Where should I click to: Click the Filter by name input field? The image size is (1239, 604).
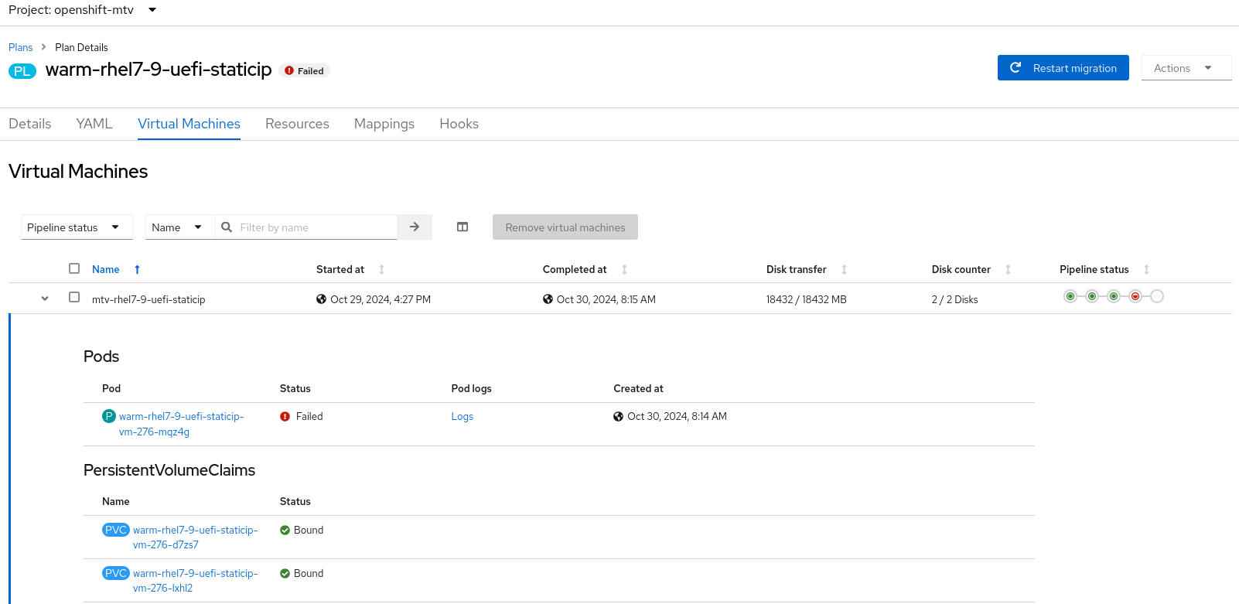(315, 227)
